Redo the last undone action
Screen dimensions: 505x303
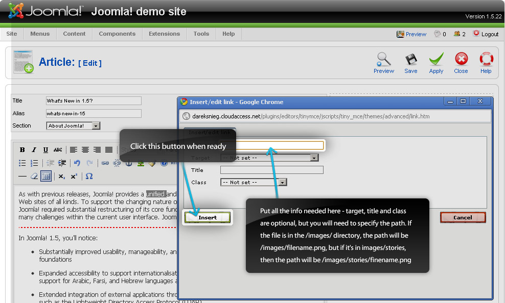pyautogui.click(x=89, y=163)
